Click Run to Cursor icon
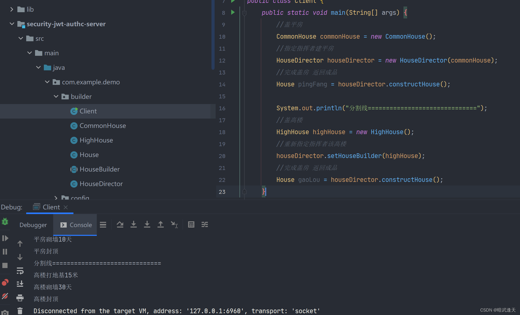This screenshot has width=520, height=315. point(174,224)
